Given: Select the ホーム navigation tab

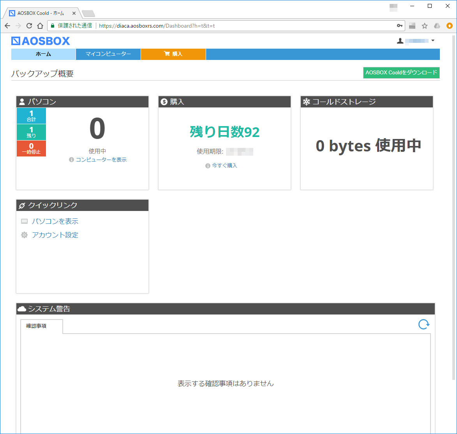Looking at the screenshot, I should [x=43, y=54].
